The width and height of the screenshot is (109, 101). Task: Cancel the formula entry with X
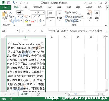(x=28, y=31)
